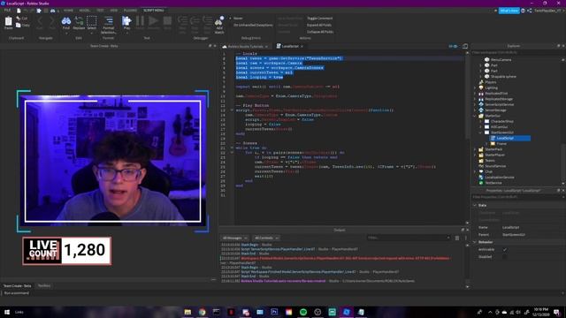This screenshot has width=566, height=318.
Task: Click the Collaborate share icon at top right
Action: click(x=530, y=11)
